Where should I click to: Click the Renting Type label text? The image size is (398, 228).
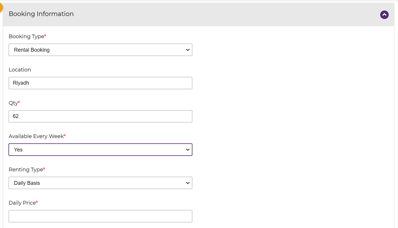[x=26, y=170]
